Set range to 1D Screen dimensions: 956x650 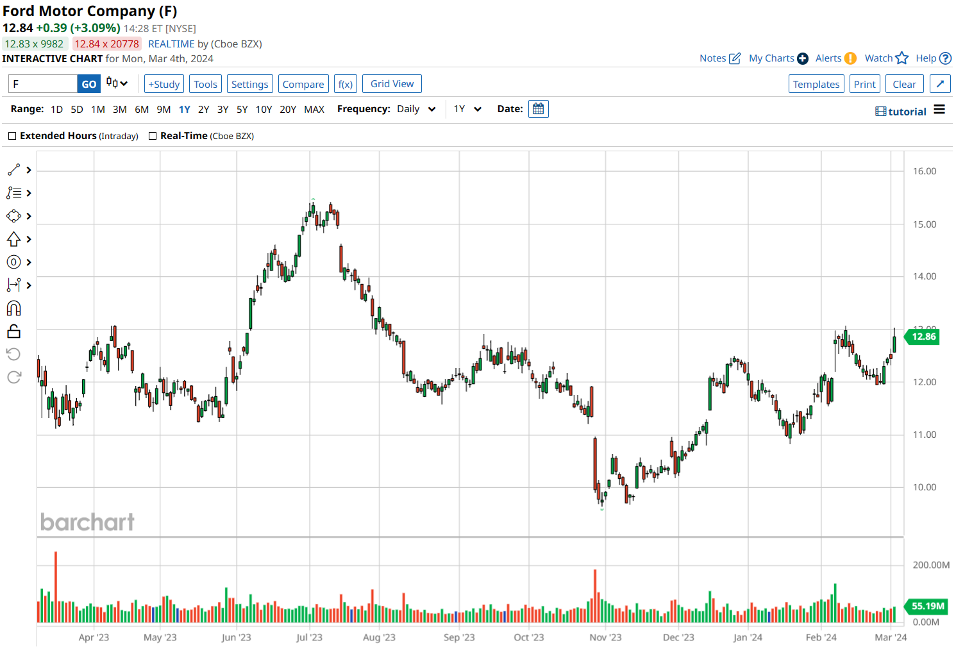57,110
